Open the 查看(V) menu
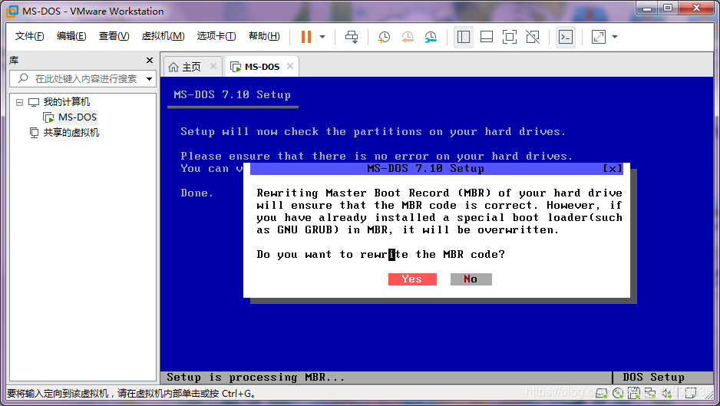 (114, 36)
